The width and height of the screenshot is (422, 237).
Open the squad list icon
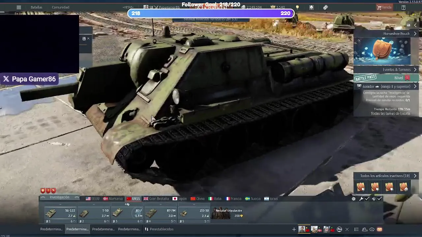tap(356, 229)
